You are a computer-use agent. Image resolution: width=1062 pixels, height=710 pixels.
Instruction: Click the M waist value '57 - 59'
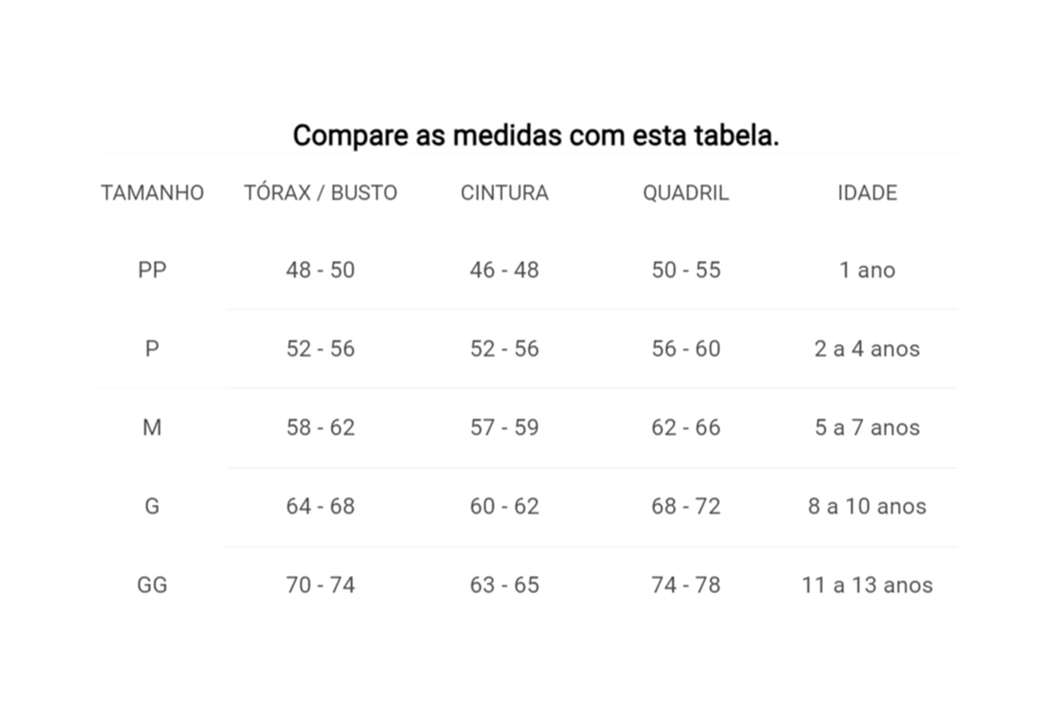pyautogui.click(x=504, y=427)
